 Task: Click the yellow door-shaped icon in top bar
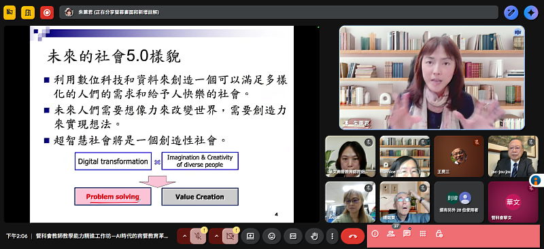tap(28, 13)
